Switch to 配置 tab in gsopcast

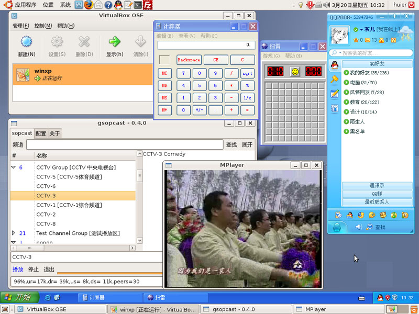[41, 133]
